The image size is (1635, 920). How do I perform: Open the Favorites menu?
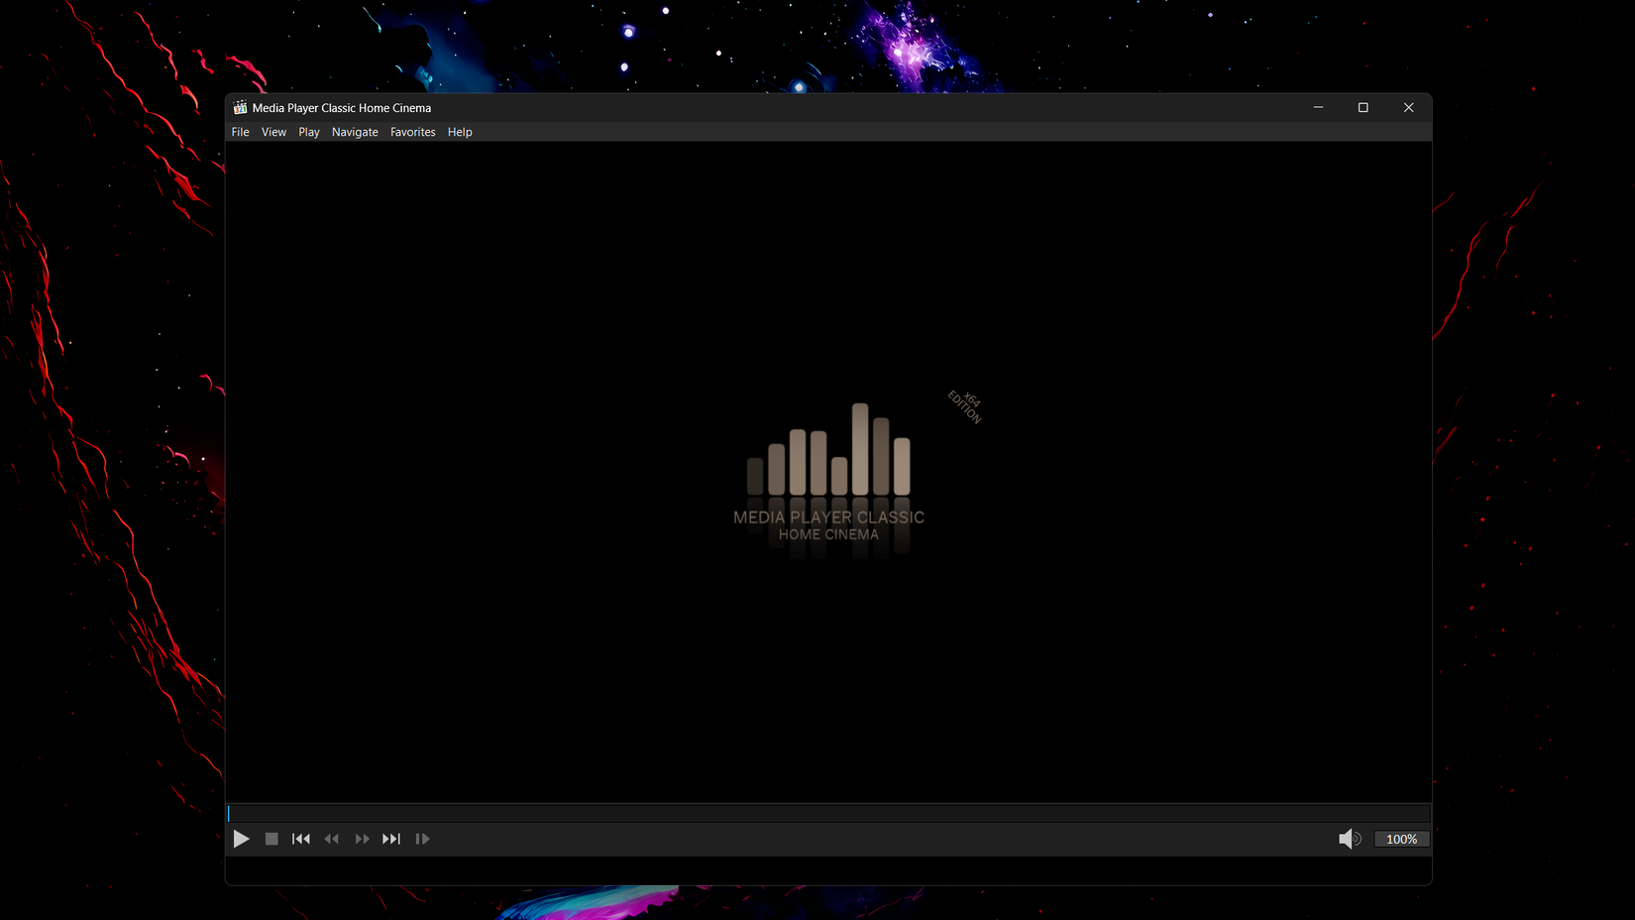coord(413,132)
